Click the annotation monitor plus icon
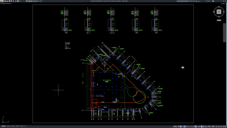This screenshot has width=227, height=128. (217, 127)
